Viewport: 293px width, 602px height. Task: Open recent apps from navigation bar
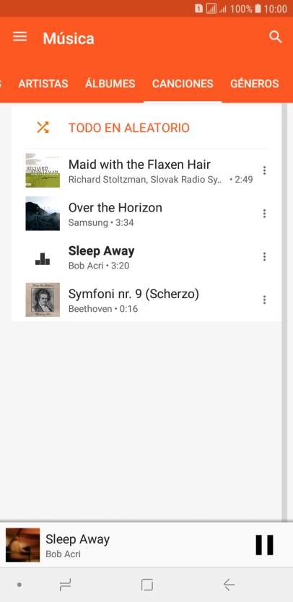(x=65, y=585)
